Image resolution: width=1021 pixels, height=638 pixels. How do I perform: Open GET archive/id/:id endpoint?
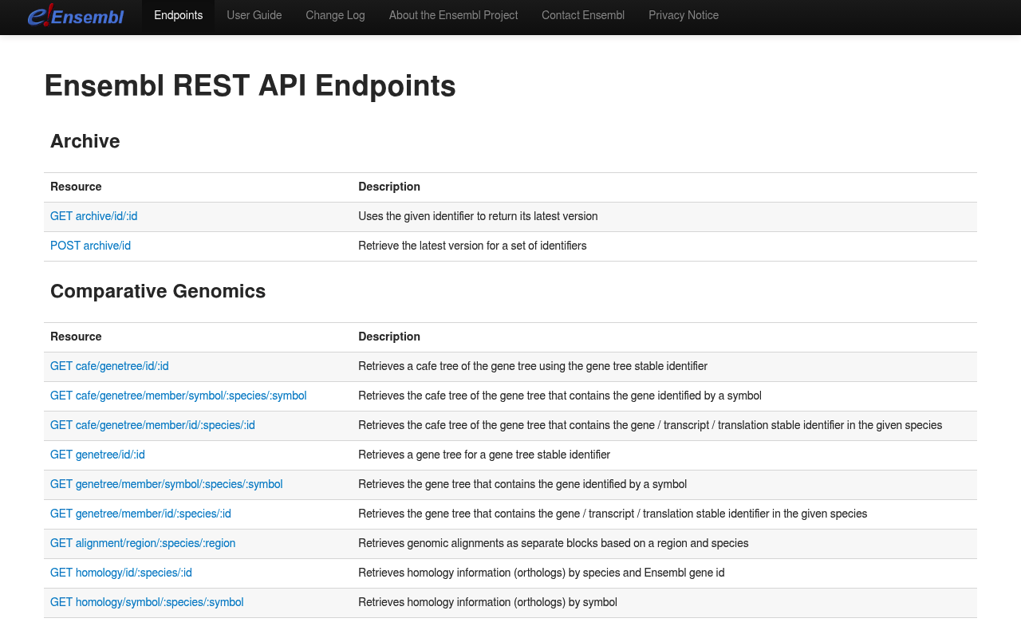coord(94,216)
